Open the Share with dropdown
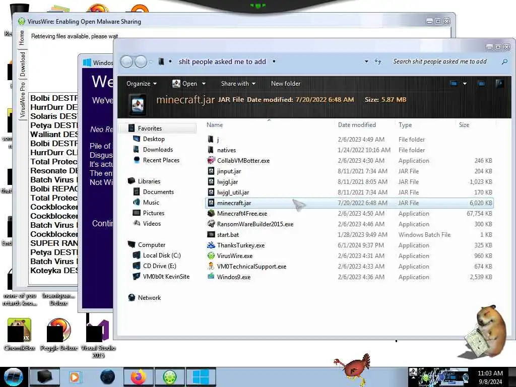 [238, 84]
